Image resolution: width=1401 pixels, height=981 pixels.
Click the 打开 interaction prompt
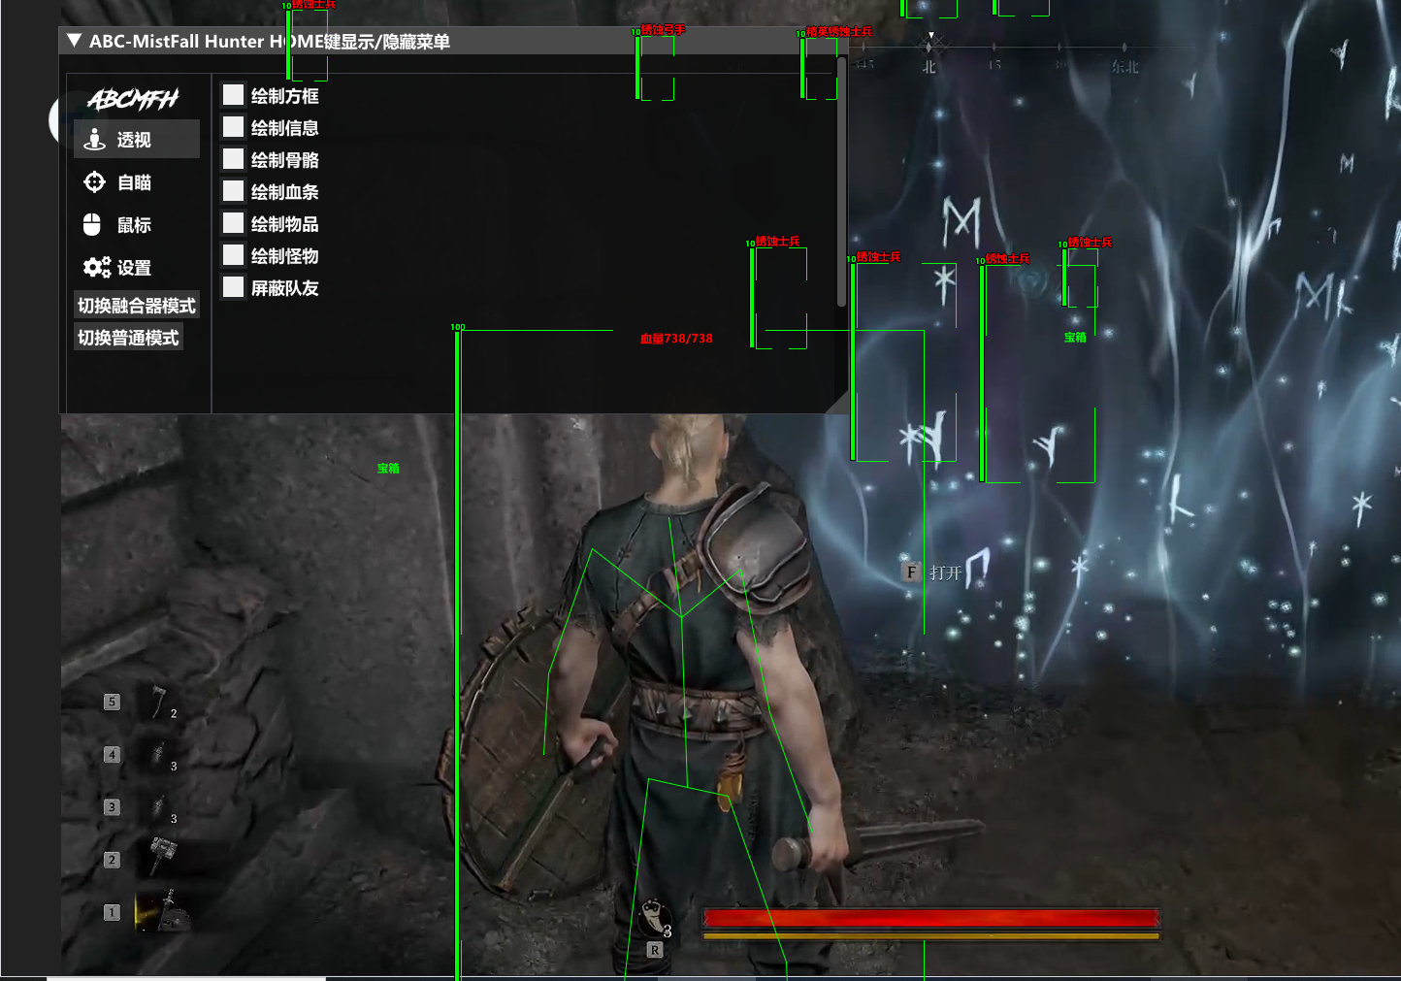(945, 573)
